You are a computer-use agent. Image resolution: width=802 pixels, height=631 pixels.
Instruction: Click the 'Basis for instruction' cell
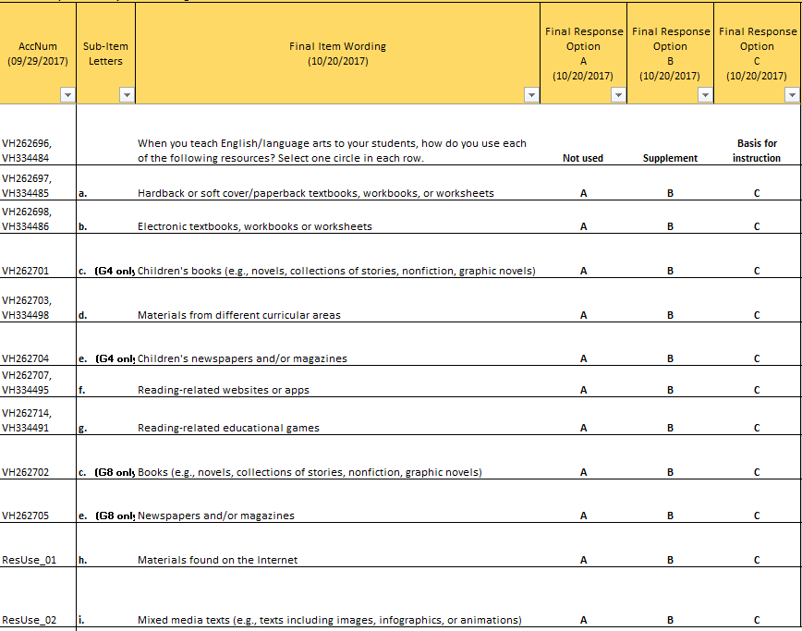click(x=757, y=151)
